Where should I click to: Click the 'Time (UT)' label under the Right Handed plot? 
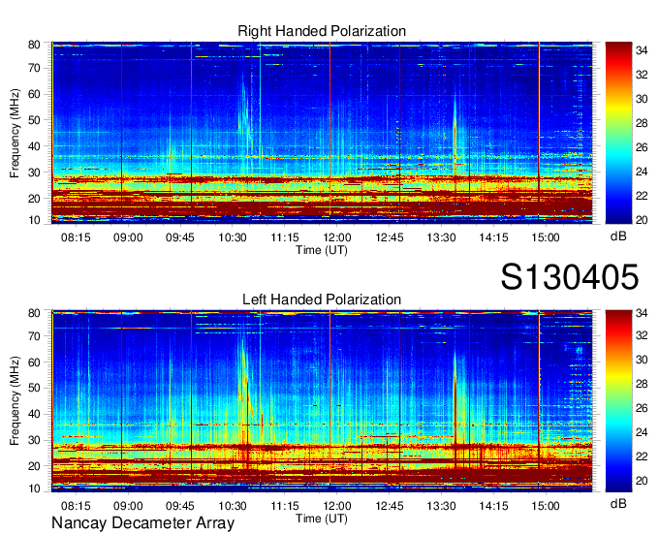pos(322,250)
